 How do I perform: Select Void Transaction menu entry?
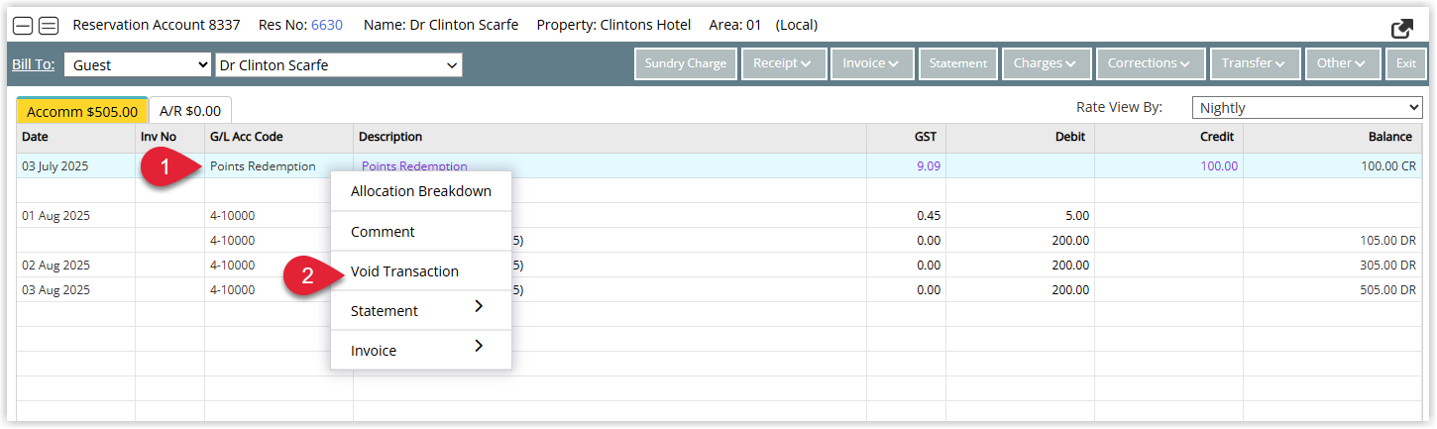point(421,270)
